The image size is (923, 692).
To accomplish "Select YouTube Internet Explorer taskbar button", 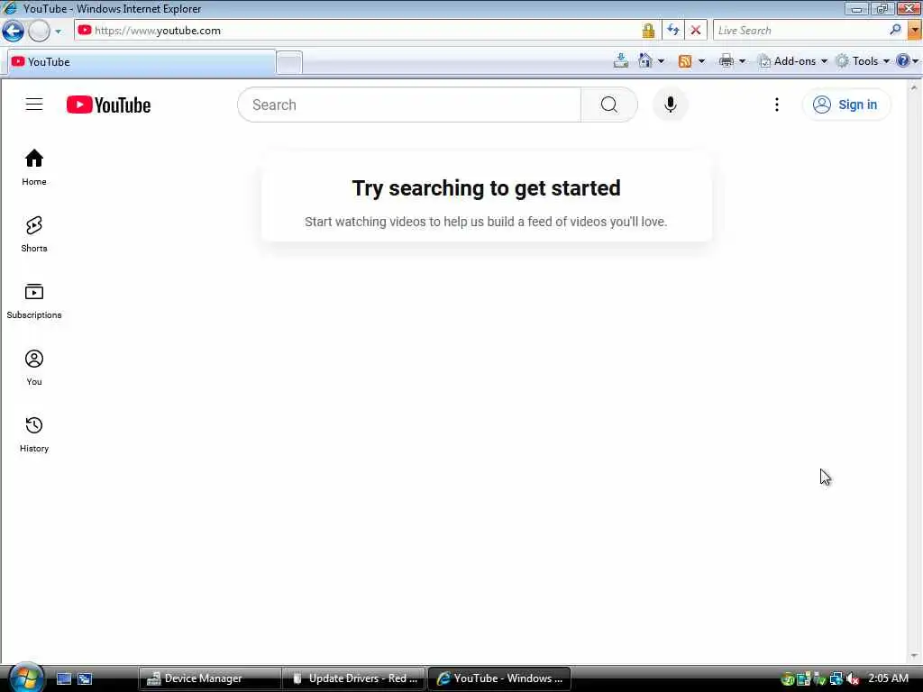I will pyautogui.click(x=499, y=678).
